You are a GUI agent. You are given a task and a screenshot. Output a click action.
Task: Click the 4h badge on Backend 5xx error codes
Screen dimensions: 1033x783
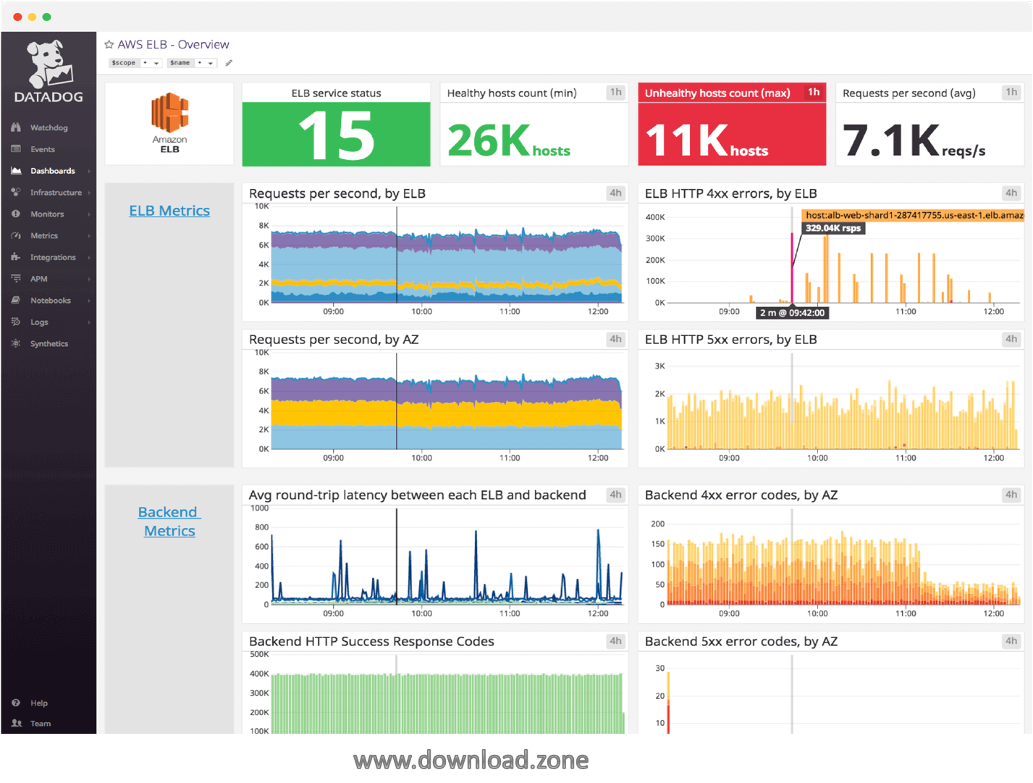point(1011,641)
